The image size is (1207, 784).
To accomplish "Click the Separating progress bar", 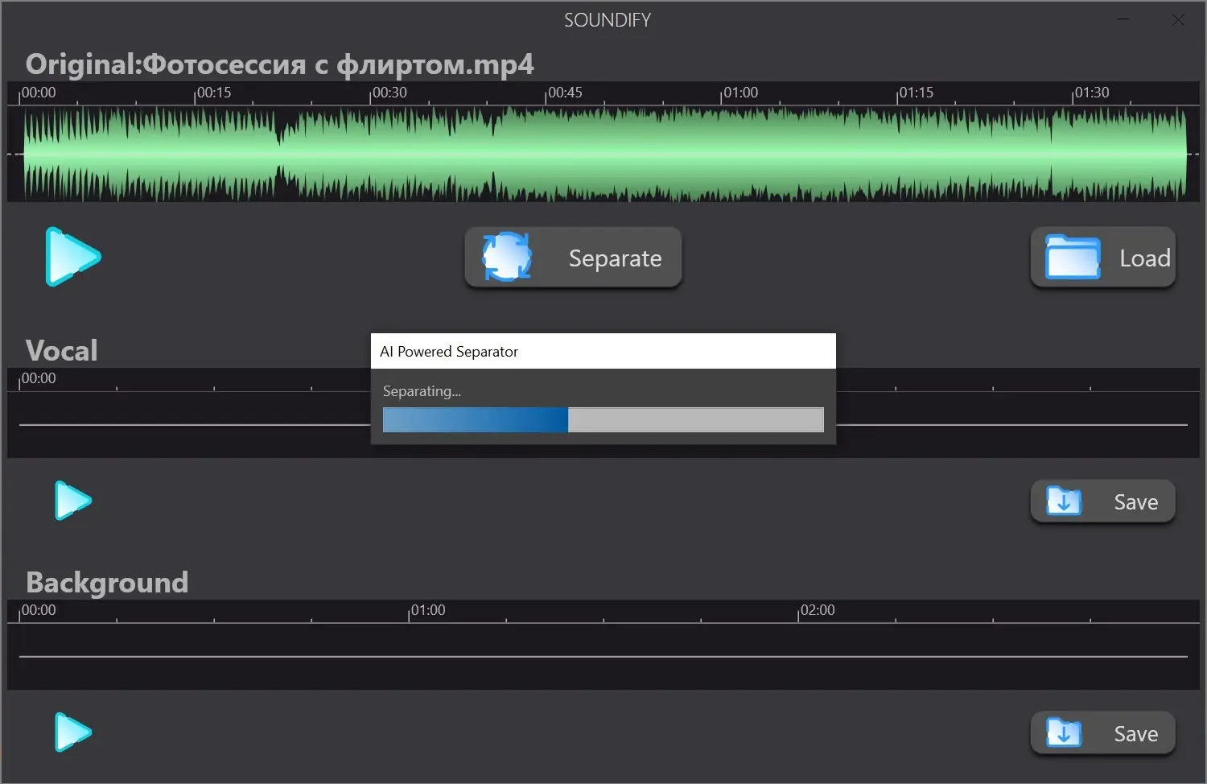I will coord(603,419).
